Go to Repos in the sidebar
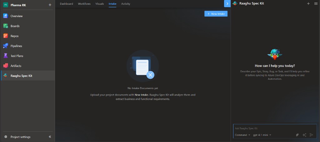Screen dimensions: 320x142 coord(27,36)
